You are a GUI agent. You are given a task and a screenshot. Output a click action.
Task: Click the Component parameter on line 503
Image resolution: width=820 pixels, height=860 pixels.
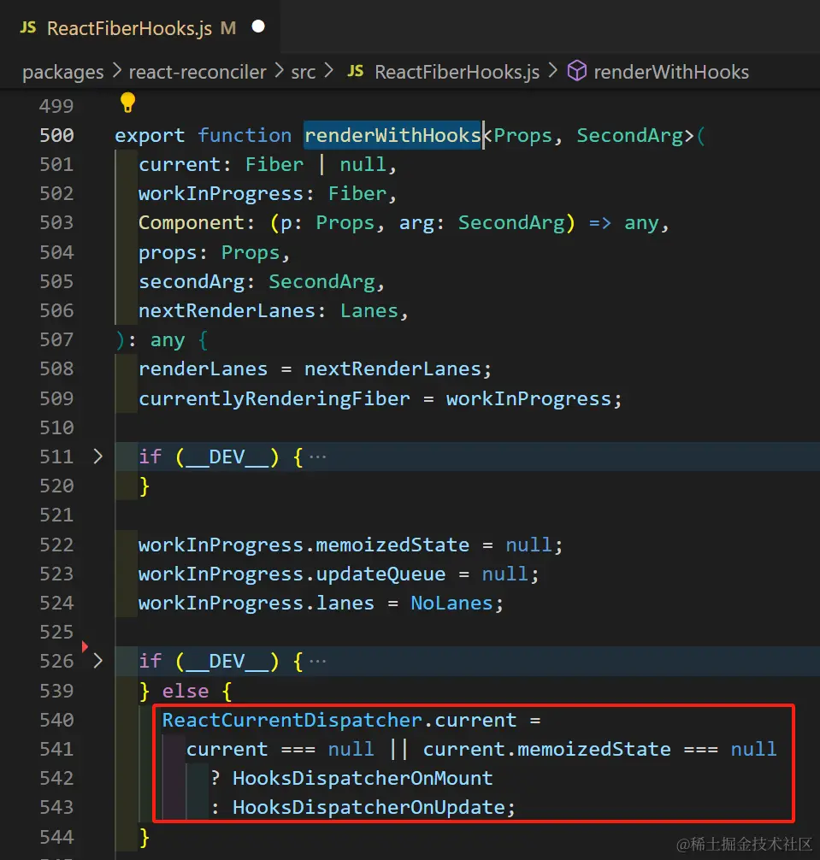click(x=192, y=223)
